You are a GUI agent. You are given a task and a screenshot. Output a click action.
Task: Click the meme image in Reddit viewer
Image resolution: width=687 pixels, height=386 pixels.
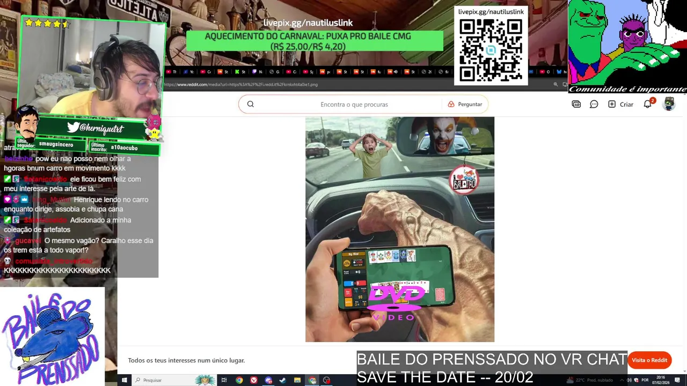point(400,229)
